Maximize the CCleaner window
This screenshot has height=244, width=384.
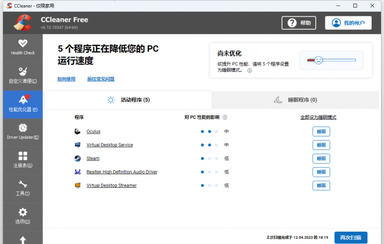pyautogui.click(x=355, y=6)
